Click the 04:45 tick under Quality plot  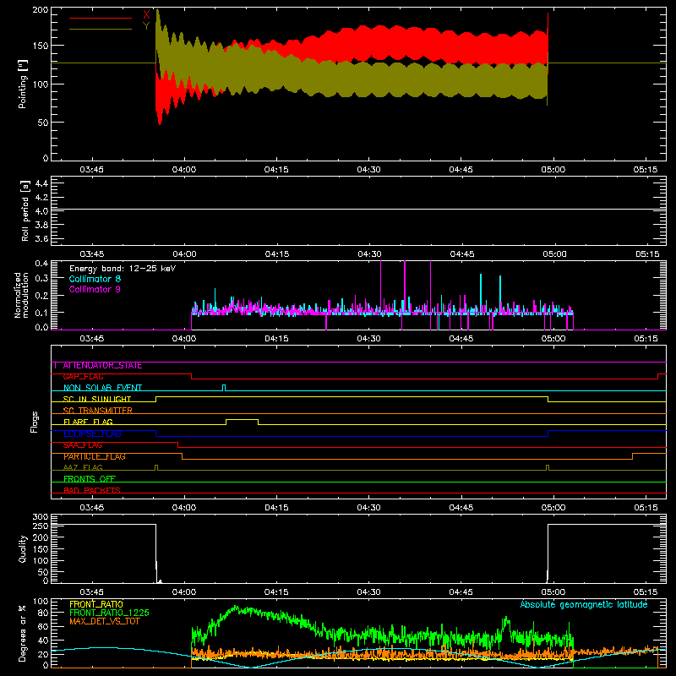(461, 592)
